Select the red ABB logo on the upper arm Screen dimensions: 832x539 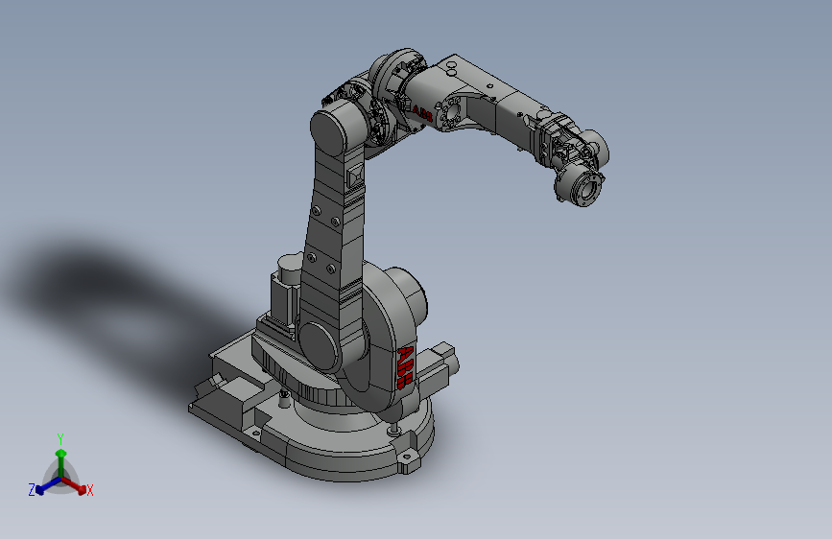click(422, 113)
